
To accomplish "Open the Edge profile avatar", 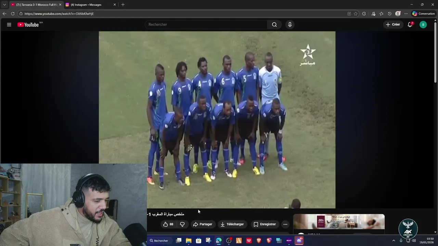I will 398,14.
